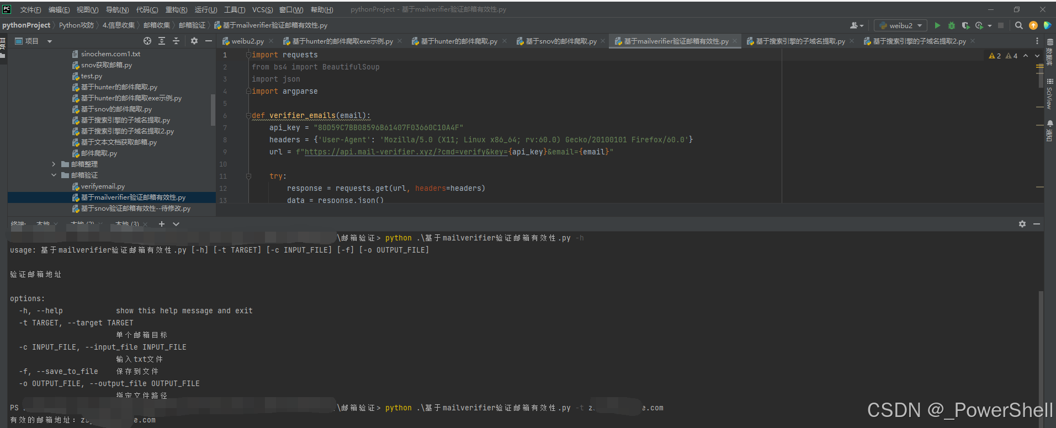The height and width of the screenshot is (428, 1056).
Task: Open Search Everywhere magnifier icon
Action: 1019,25
